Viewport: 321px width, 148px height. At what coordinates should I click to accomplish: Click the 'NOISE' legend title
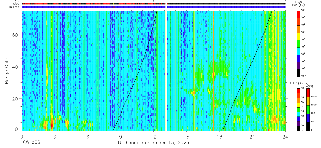coord(309,86)
